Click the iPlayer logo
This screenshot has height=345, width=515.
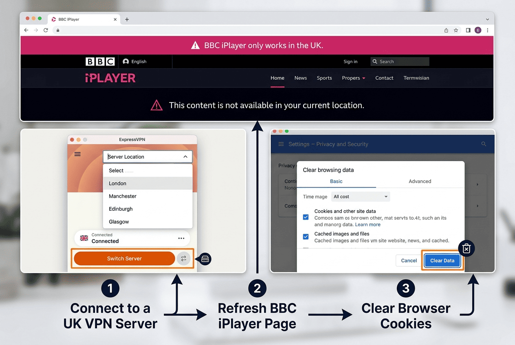click(x=110, y=78)
